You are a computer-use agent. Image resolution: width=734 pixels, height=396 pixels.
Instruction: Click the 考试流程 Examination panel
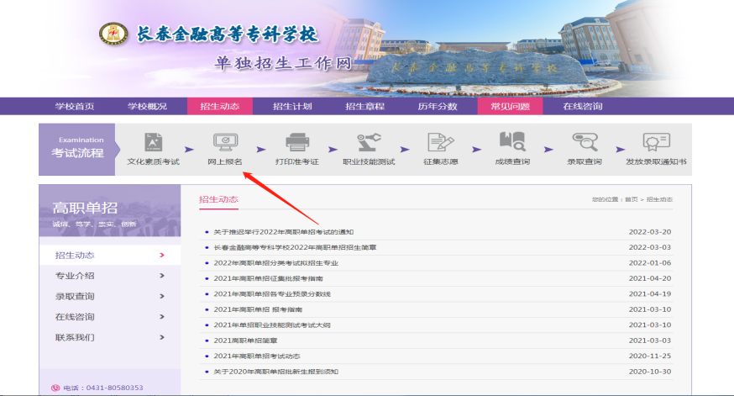click(77, 150)
